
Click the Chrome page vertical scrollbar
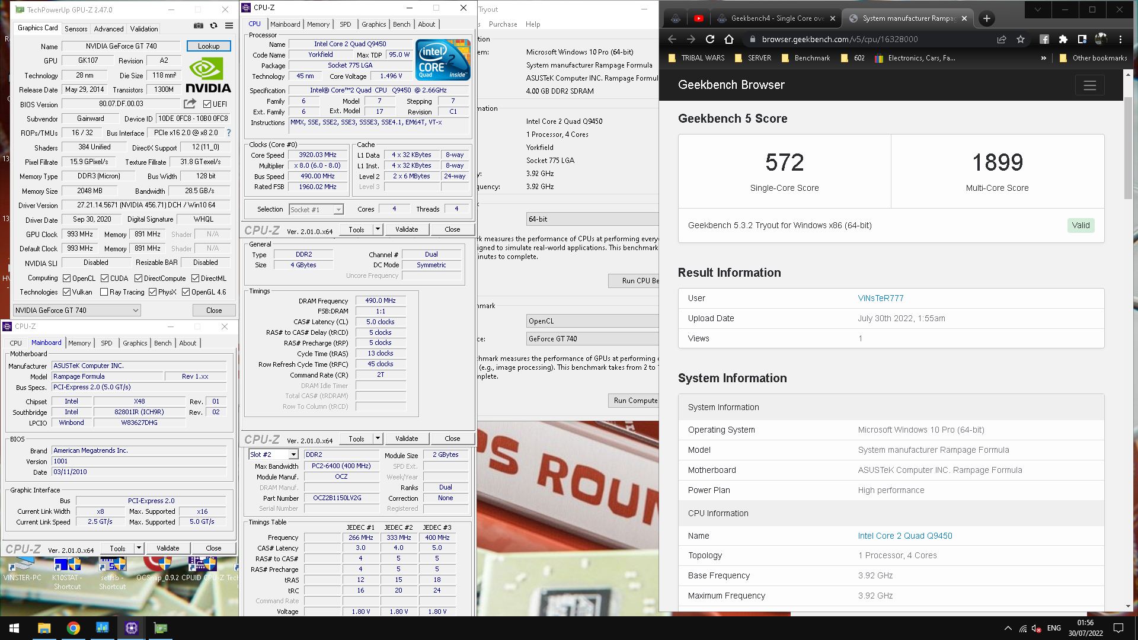point(1128,148)
